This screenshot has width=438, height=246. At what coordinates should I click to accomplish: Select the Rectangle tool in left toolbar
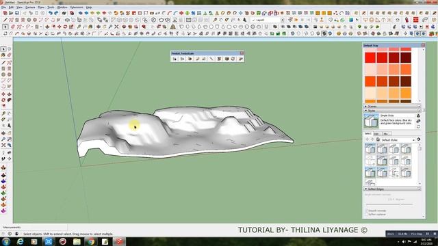click(3, 68)
